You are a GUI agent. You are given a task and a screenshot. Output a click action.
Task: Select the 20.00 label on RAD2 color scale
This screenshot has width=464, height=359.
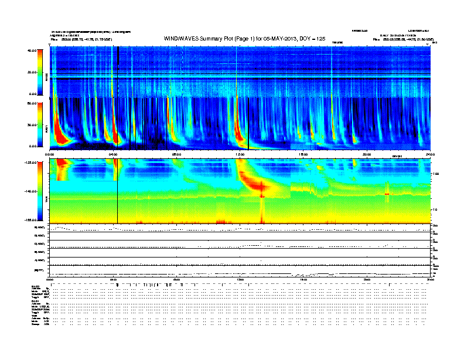pyautogui.click(x=32, y=72)
